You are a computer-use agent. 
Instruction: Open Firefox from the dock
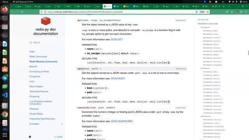pyautogui.click(x=5, y=9)
